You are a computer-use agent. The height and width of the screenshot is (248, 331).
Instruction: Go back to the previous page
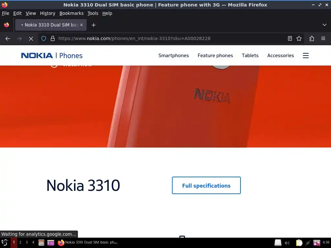[8, 39]
